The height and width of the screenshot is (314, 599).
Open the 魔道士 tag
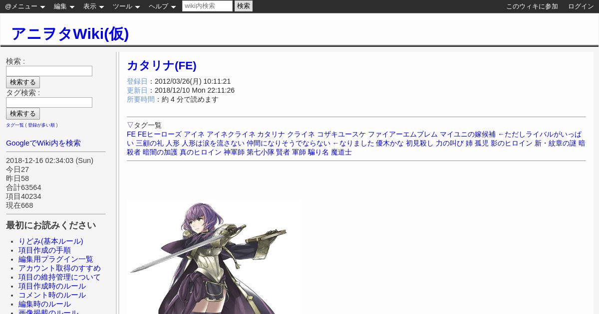[341, 152]
